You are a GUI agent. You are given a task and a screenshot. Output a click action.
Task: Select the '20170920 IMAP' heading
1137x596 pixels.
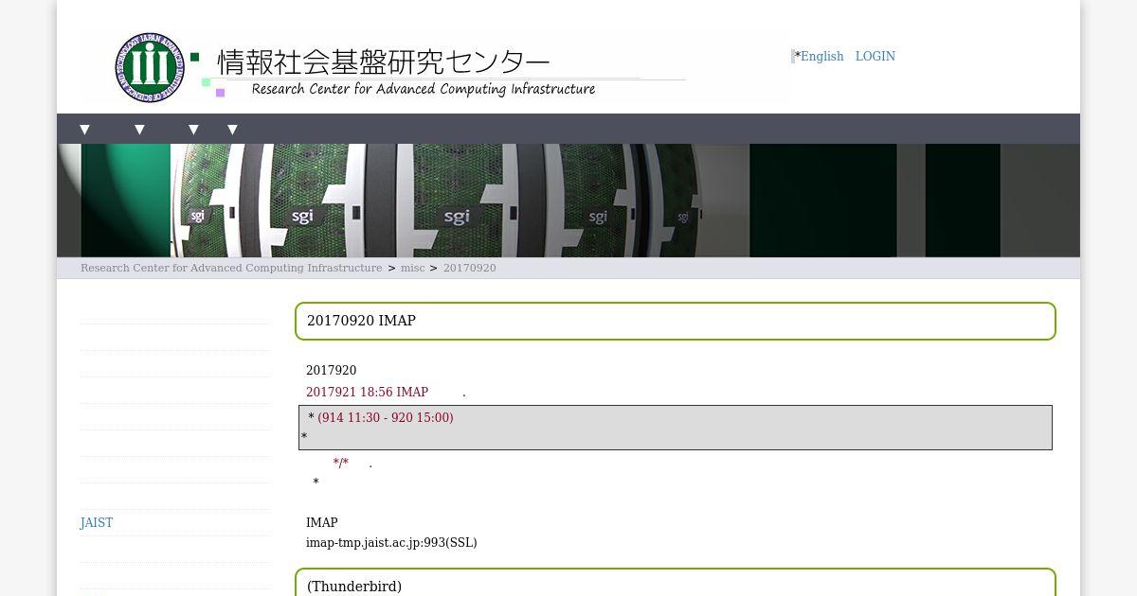(x=362, y=321)
